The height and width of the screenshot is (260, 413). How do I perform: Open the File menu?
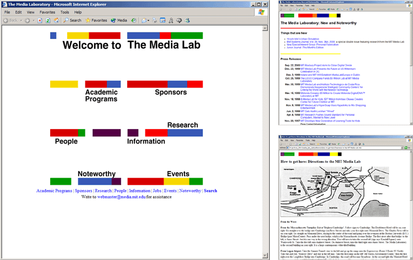(7, 12)
